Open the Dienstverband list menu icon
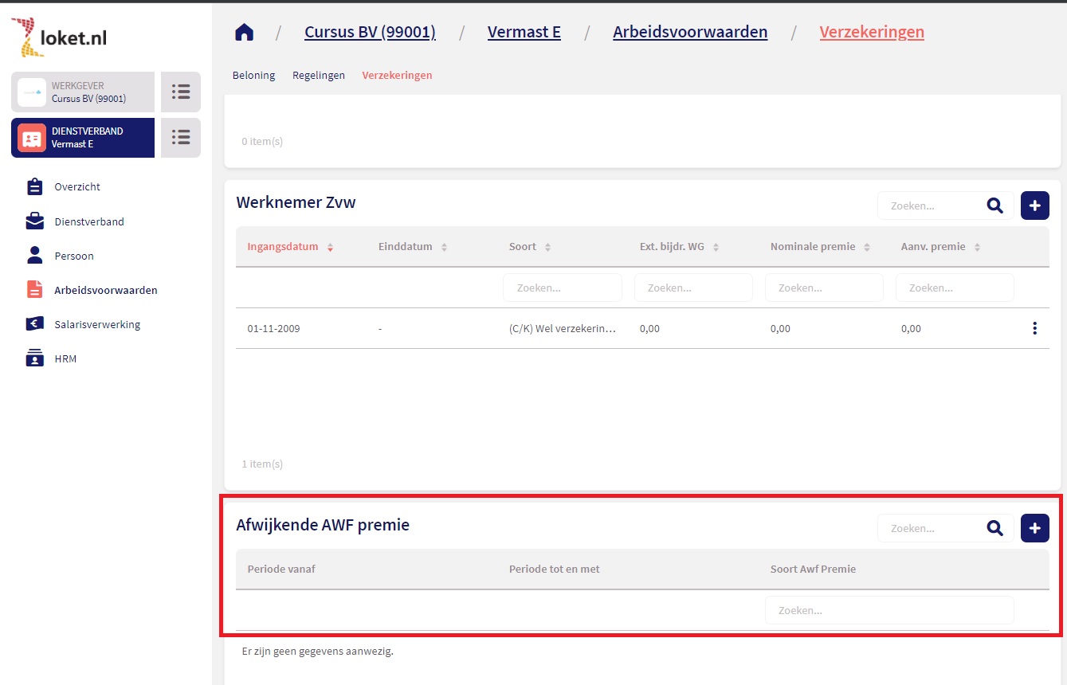1067x685 pixels. point(181,138)
